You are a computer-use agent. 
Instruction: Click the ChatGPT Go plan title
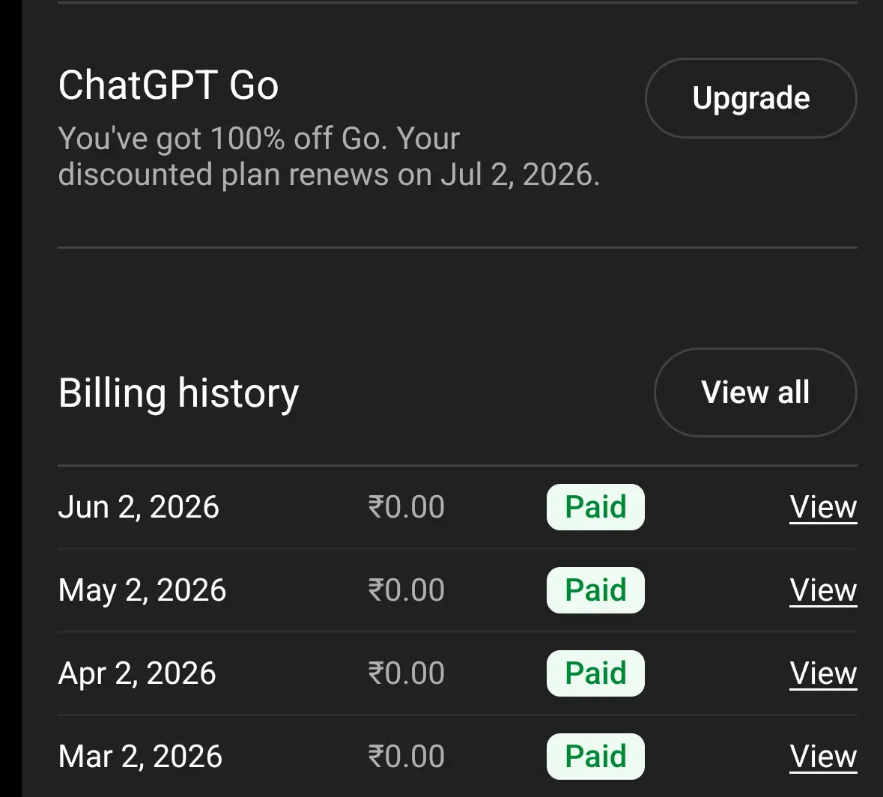[169, 85]
